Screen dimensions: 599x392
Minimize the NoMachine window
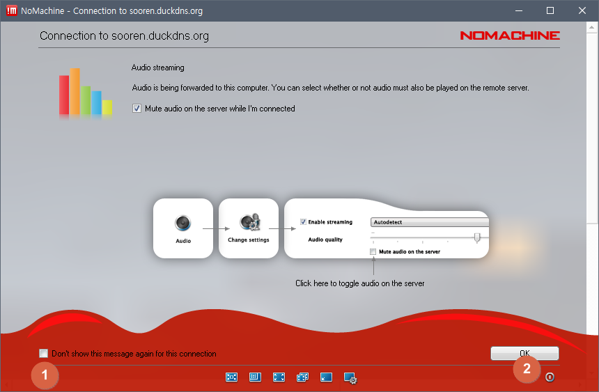(x=519, y=10)
